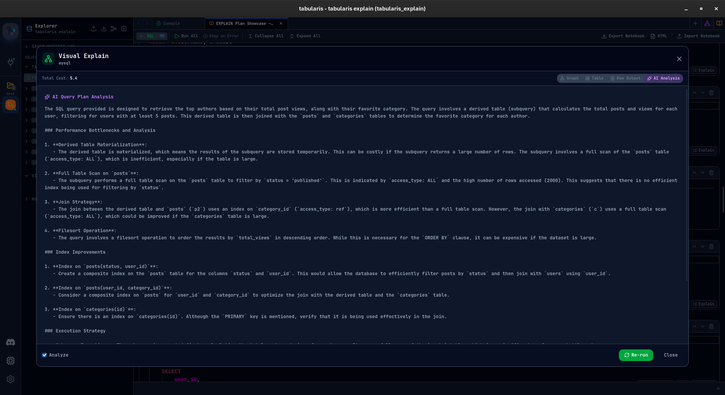Open the MySQL connection in the left dock
Viewport: 725px width, 395px height.
coord(11,105)
